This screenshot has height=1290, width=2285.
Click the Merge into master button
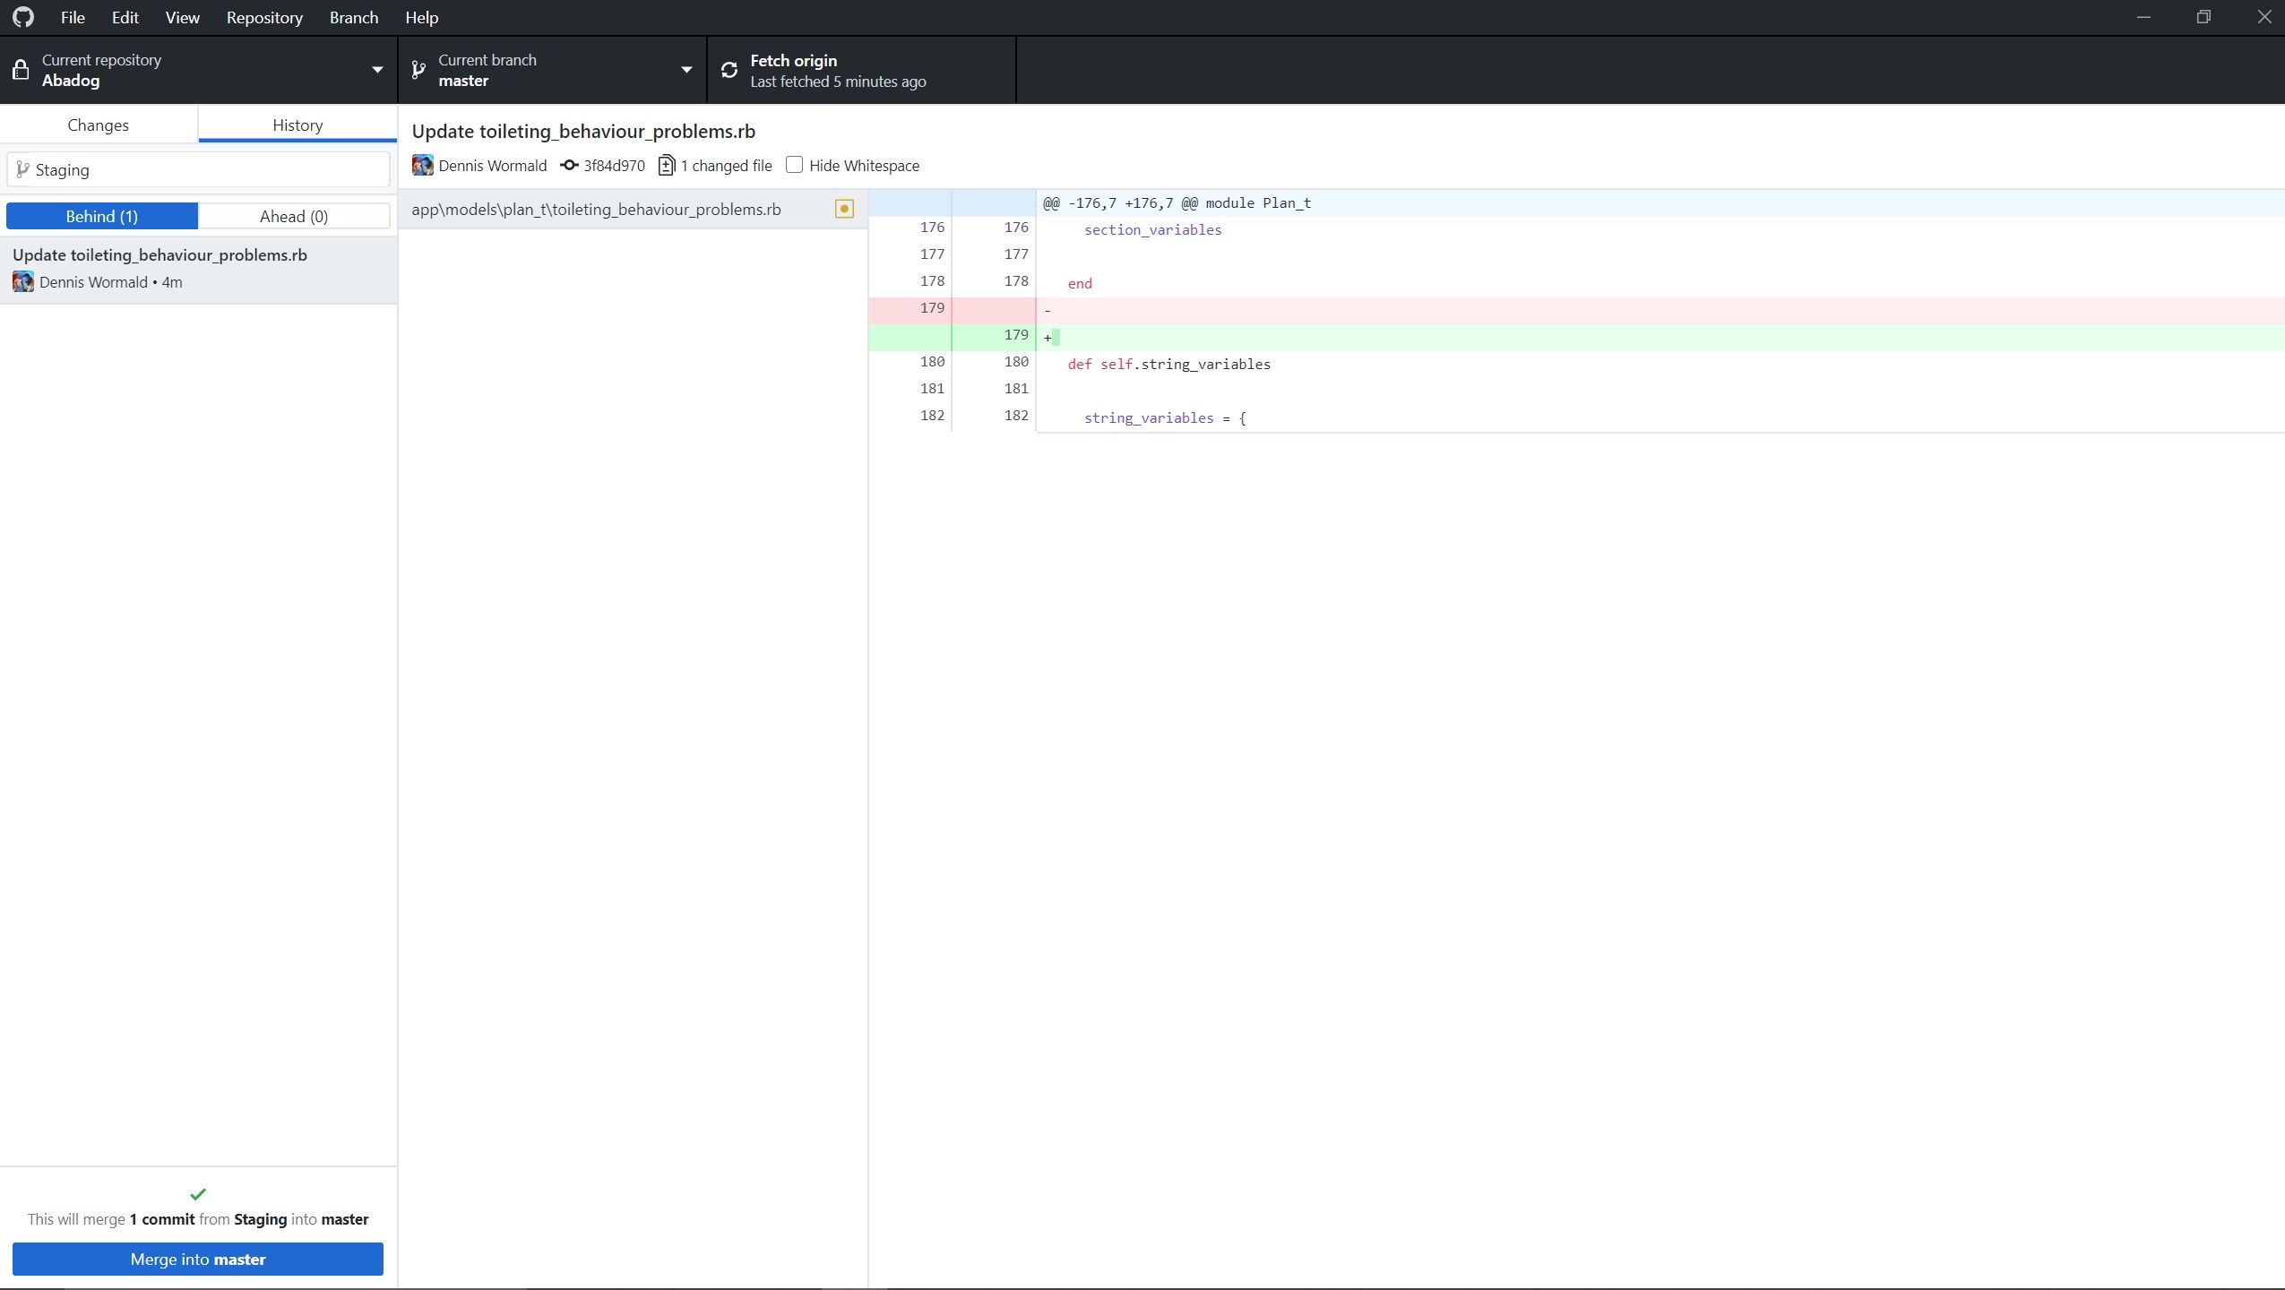[198, 1259]
